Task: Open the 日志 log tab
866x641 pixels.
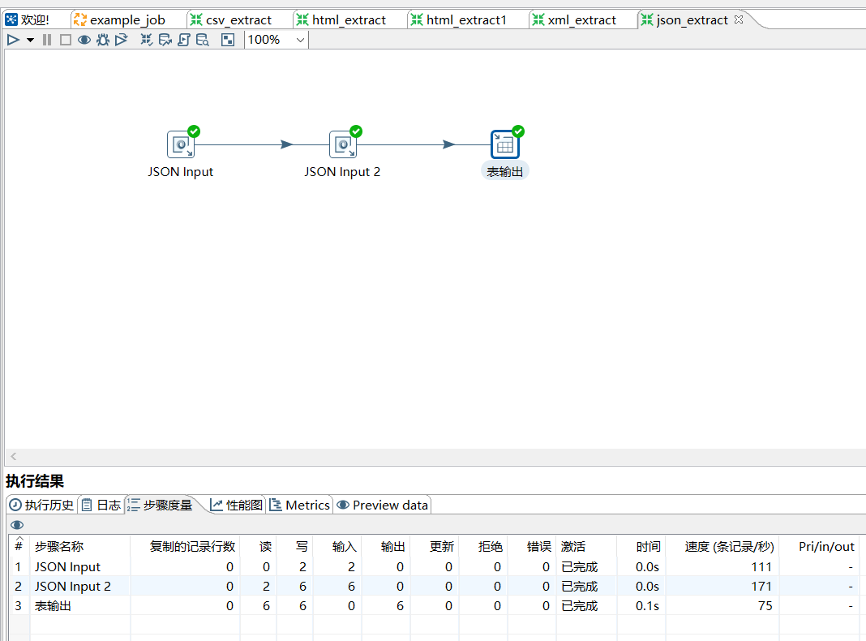Action: tap(101, 505)
